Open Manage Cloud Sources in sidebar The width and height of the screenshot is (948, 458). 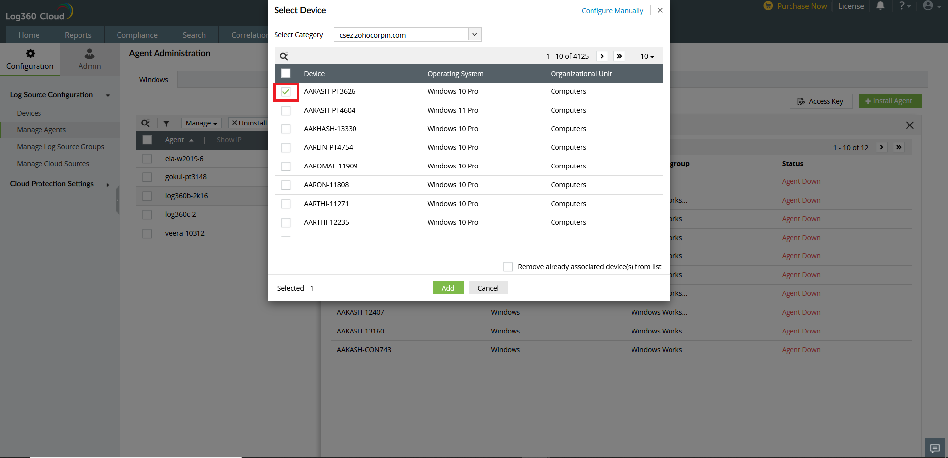point(53,164)
